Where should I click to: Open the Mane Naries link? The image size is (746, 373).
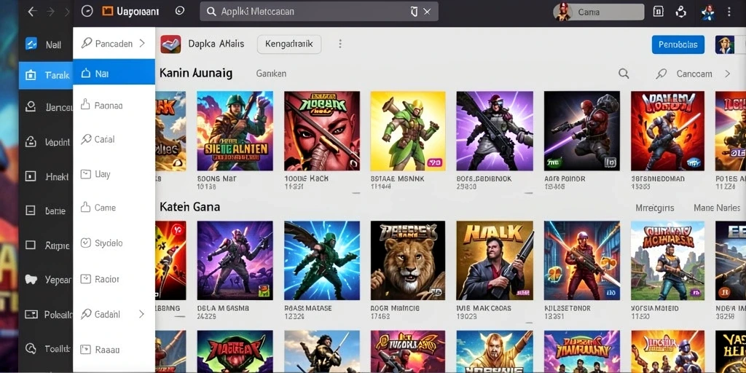(717, 208)
